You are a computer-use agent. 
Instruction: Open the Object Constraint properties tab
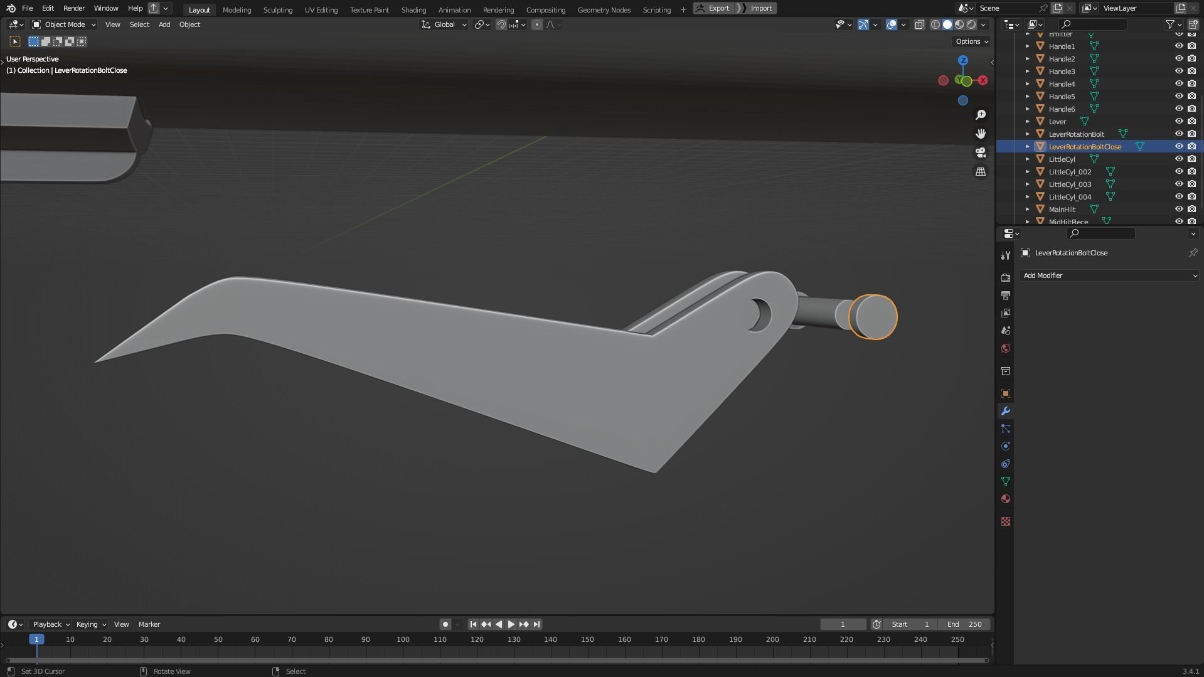coord(1006,464)
